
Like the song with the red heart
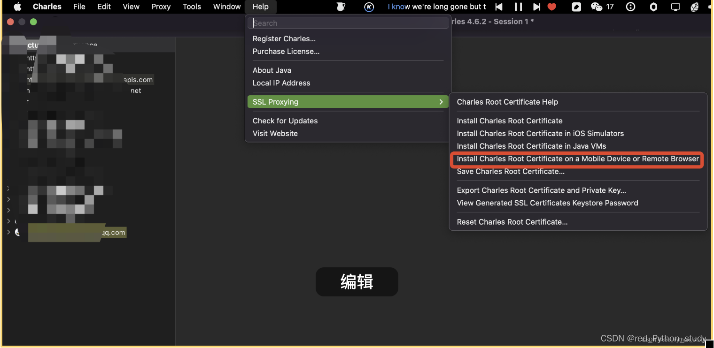[552, 7]
